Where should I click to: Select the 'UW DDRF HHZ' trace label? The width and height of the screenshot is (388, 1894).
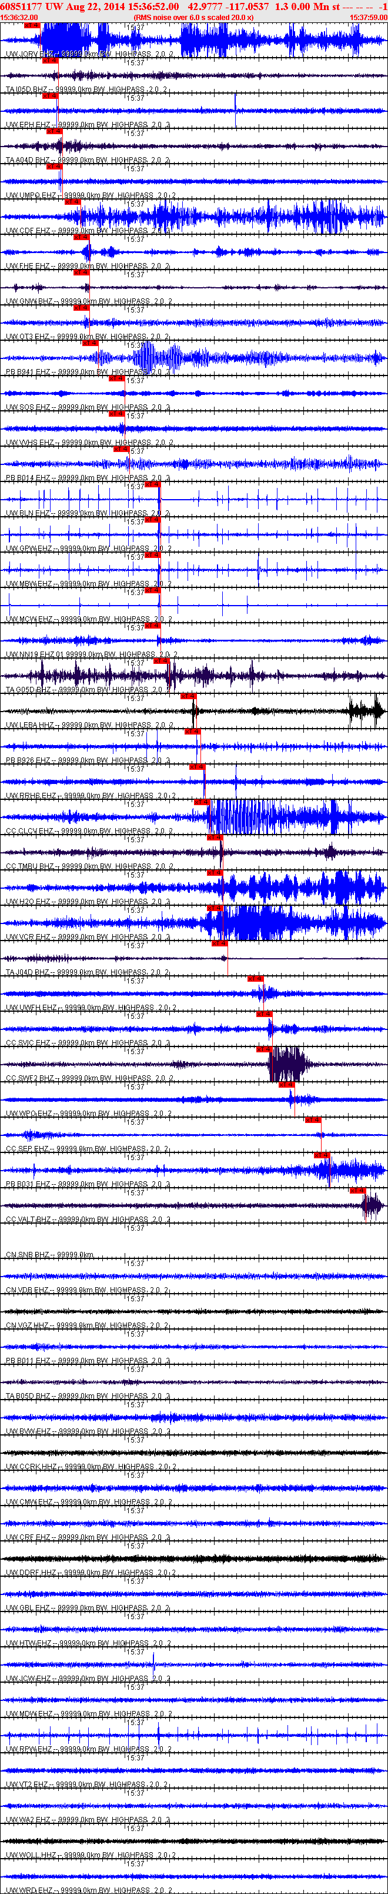pyautogui.click(x=91, y=1572)
